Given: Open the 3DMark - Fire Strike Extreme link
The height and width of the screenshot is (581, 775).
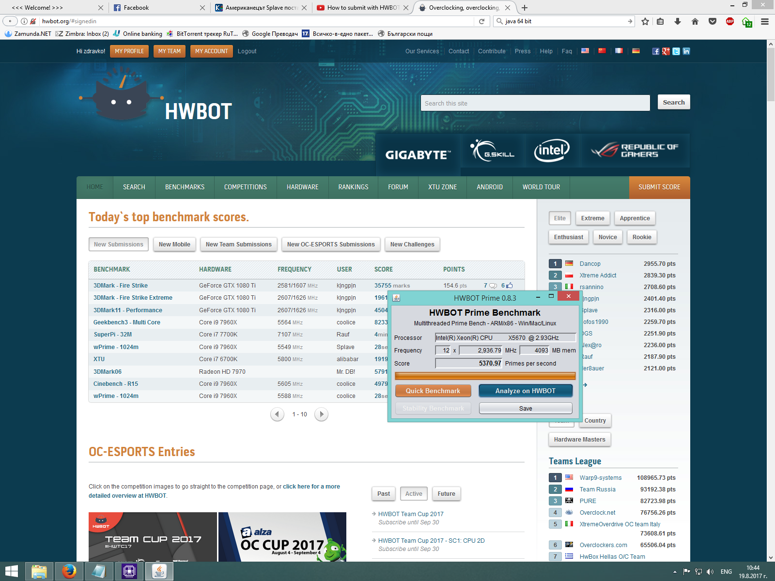Looking at the screenshot, I should 133,298.
